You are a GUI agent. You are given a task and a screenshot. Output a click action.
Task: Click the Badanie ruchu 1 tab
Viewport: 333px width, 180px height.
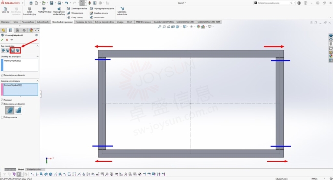click(x=35, y=169)
